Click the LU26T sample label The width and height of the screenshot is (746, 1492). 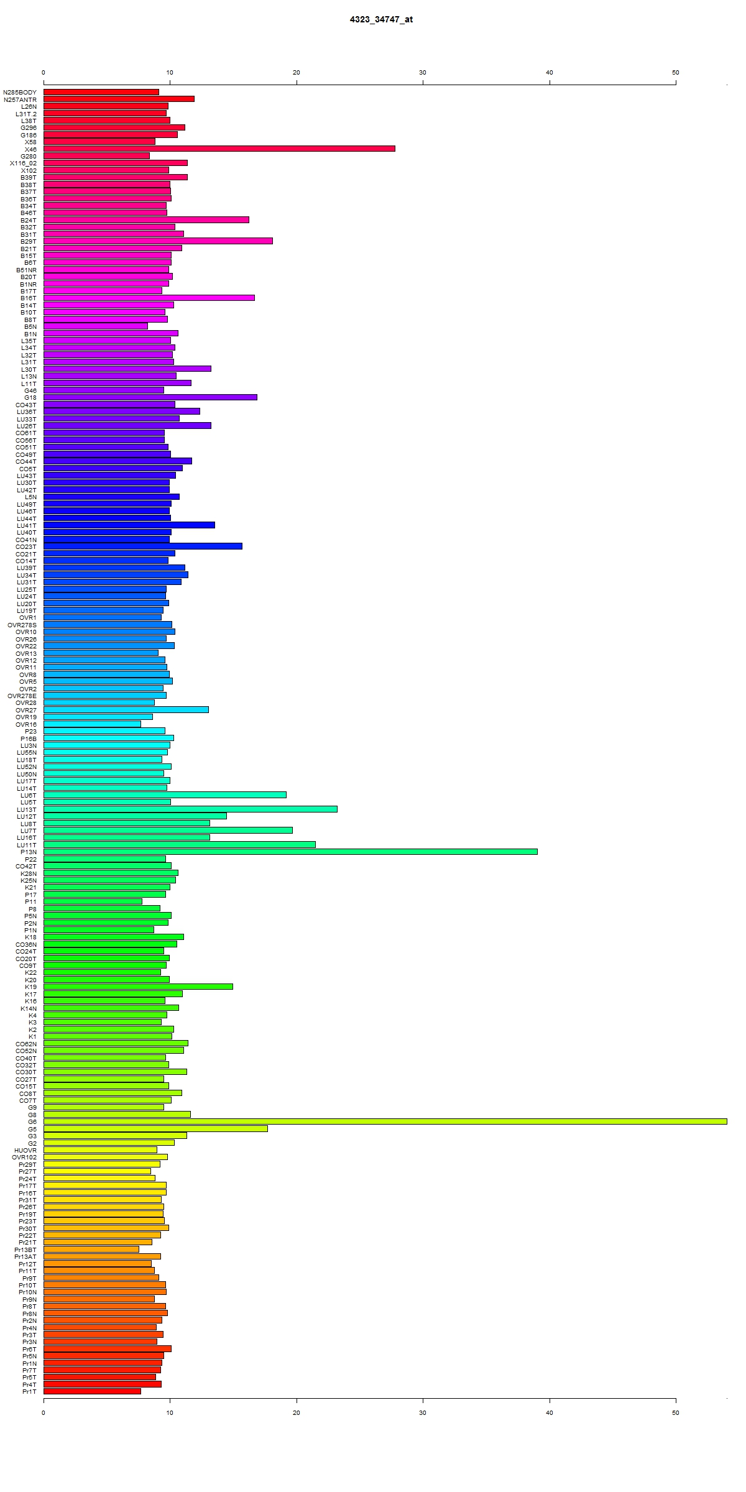(x=27, y=426)
